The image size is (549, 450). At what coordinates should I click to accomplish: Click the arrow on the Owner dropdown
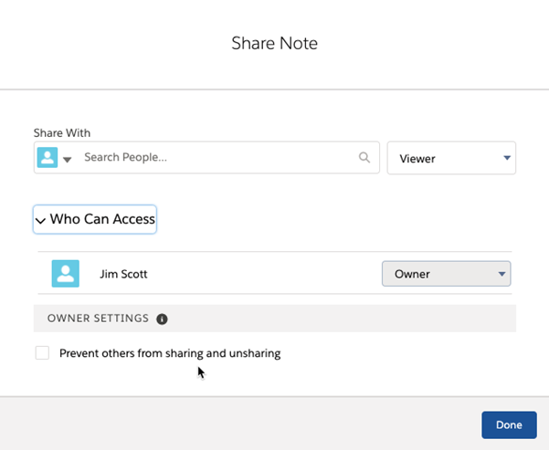click(501, 274)
